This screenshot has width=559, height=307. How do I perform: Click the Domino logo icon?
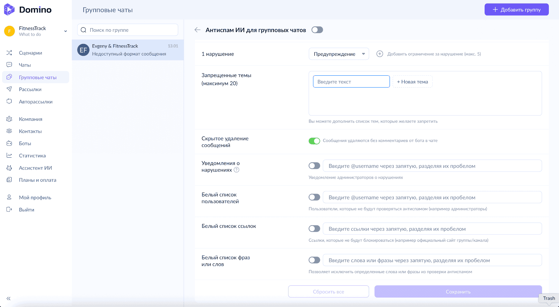[x=9, y=10]
